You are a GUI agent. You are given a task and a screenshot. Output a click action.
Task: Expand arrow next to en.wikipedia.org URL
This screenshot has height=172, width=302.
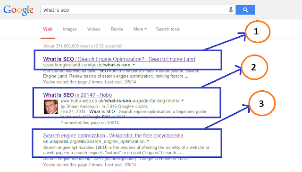click(148, 141)
